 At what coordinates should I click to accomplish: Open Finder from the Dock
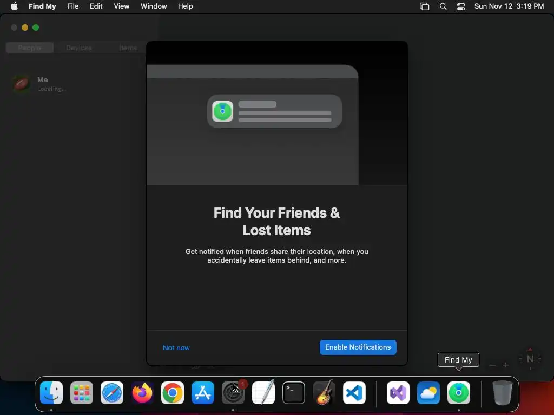click(x=51, y=393)
